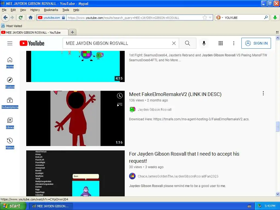The image size is (280, 210).
Task: Open the View menu
Action: [x=23, y=10]
